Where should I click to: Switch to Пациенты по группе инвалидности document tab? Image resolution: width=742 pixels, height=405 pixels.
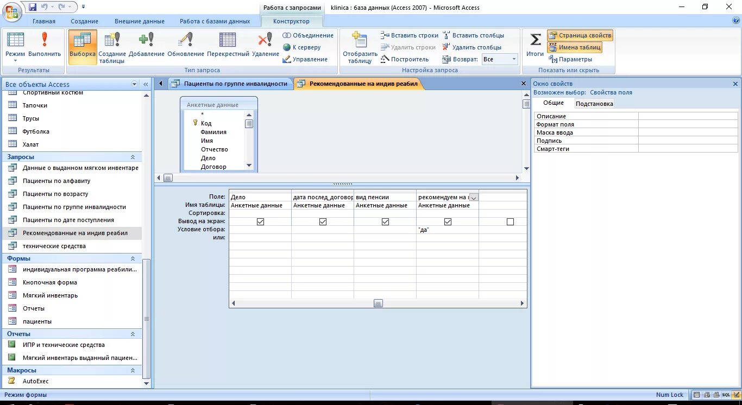pos(230,84)
